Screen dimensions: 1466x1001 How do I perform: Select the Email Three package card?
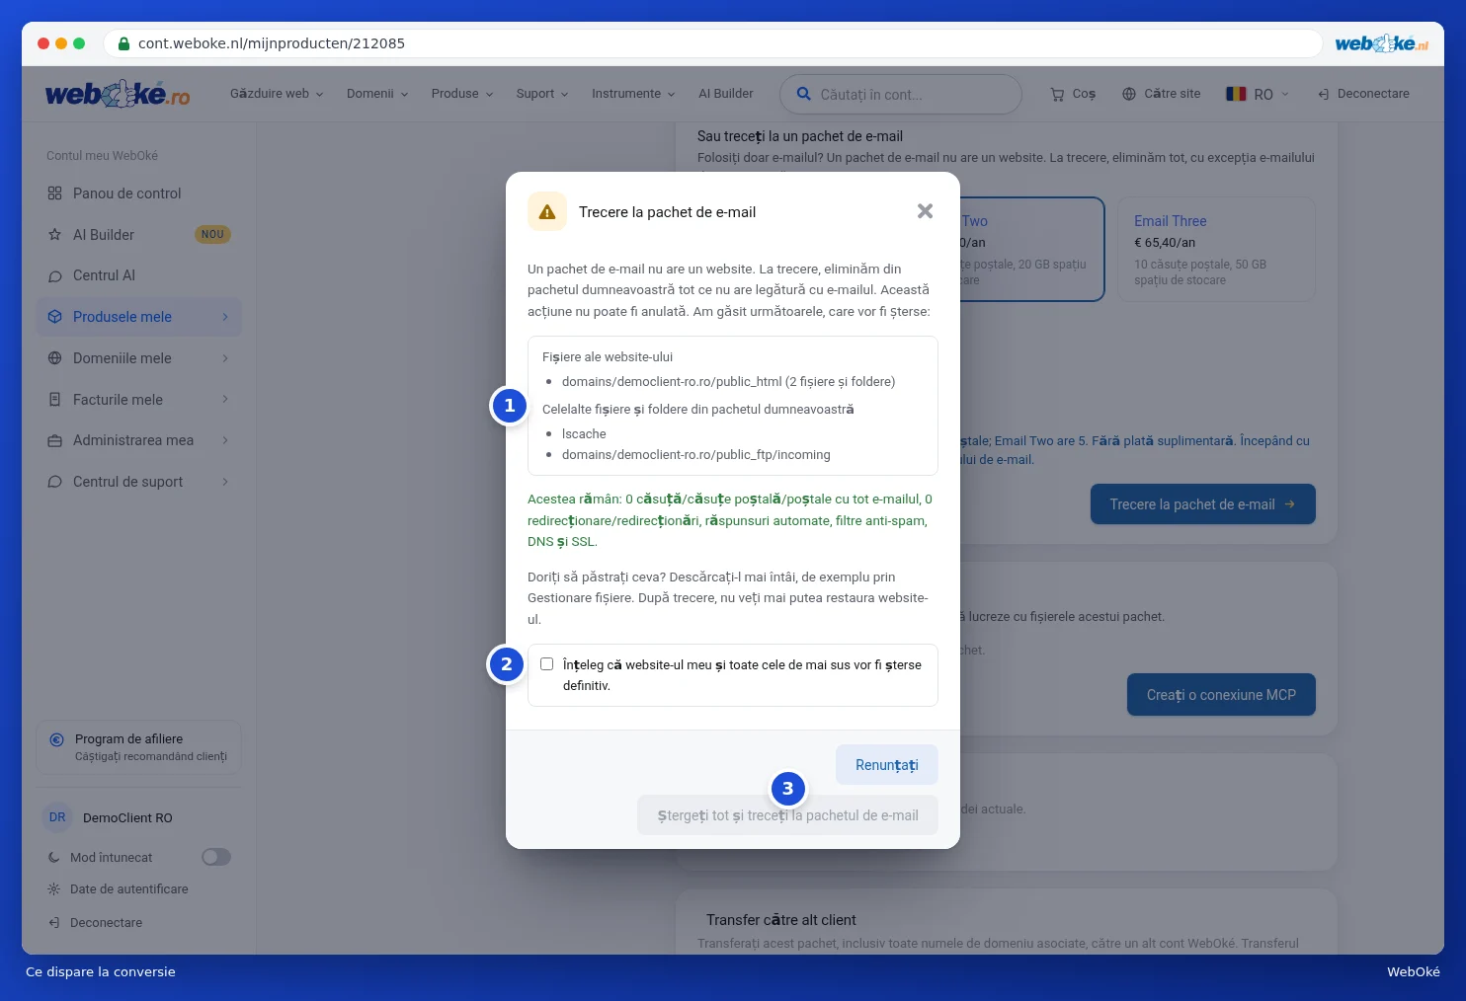click(1217, 250)
